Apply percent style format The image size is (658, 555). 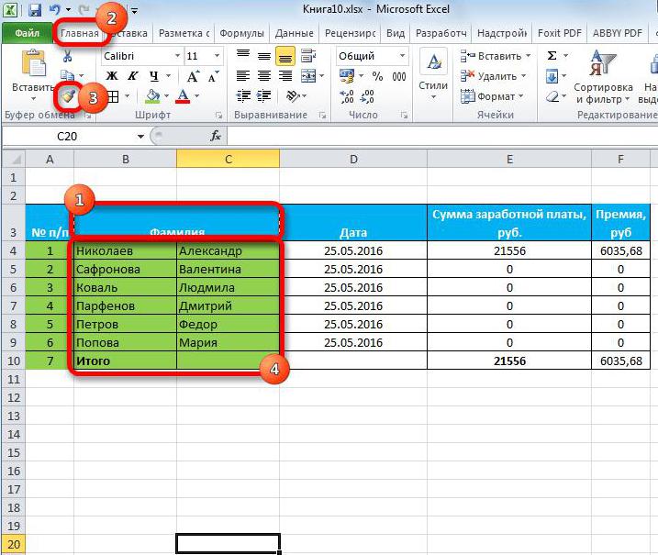pyautogui.click(x=377, y=76)
